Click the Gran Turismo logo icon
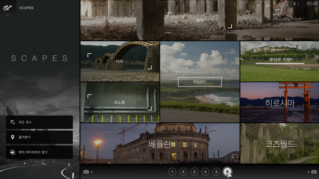Viewport: 319px width, 179px height. pos(8,8)
